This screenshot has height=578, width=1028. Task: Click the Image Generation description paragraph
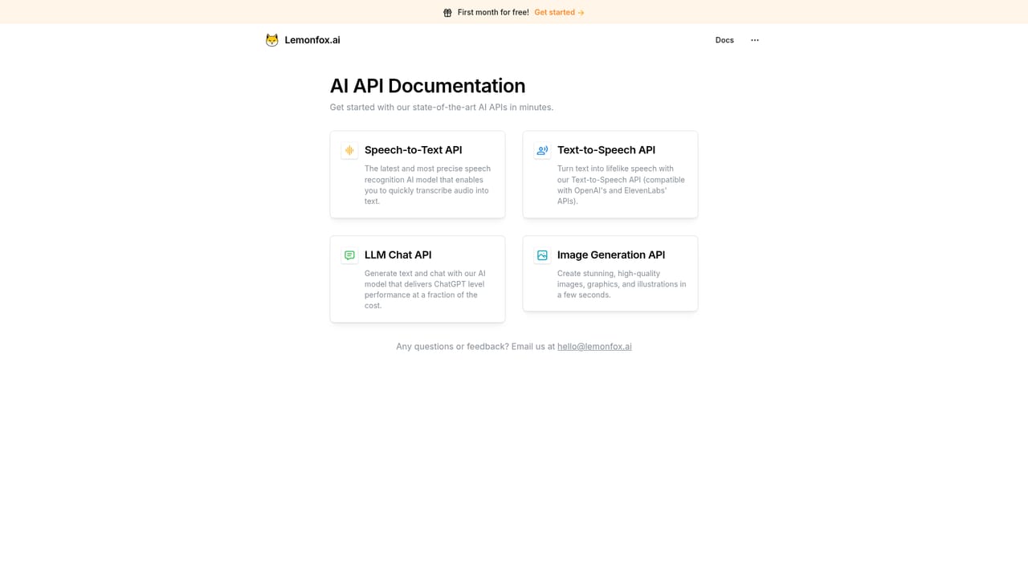coord(622,284)
